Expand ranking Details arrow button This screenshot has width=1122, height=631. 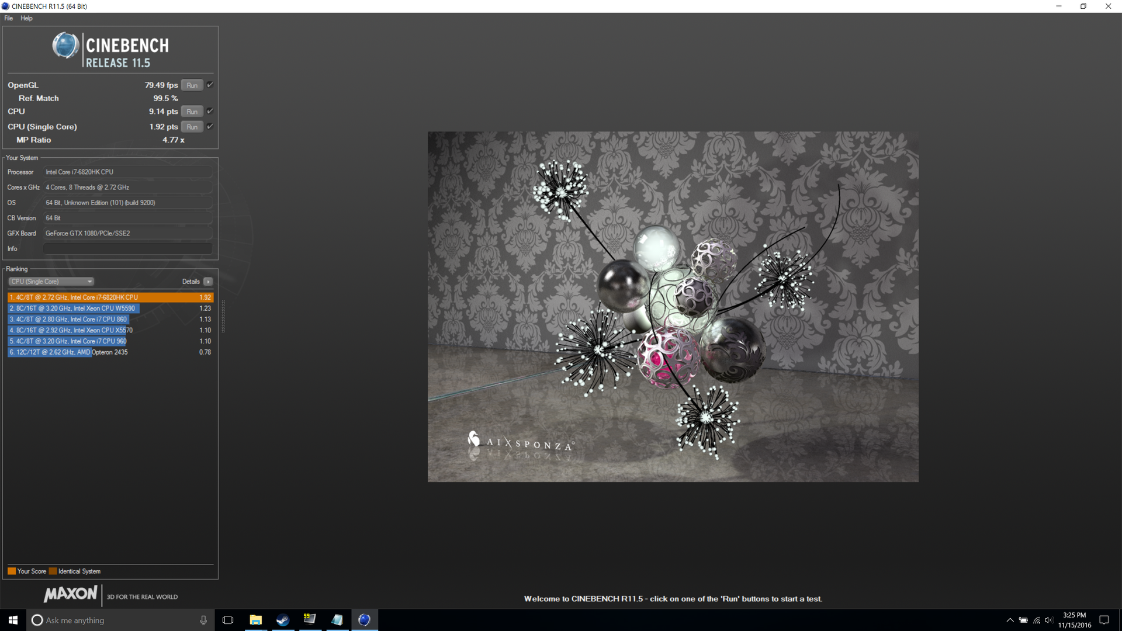tap(208, 282)
